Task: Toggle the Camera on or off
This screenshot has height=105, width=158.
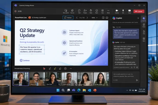Action: (x=117, y=11)
